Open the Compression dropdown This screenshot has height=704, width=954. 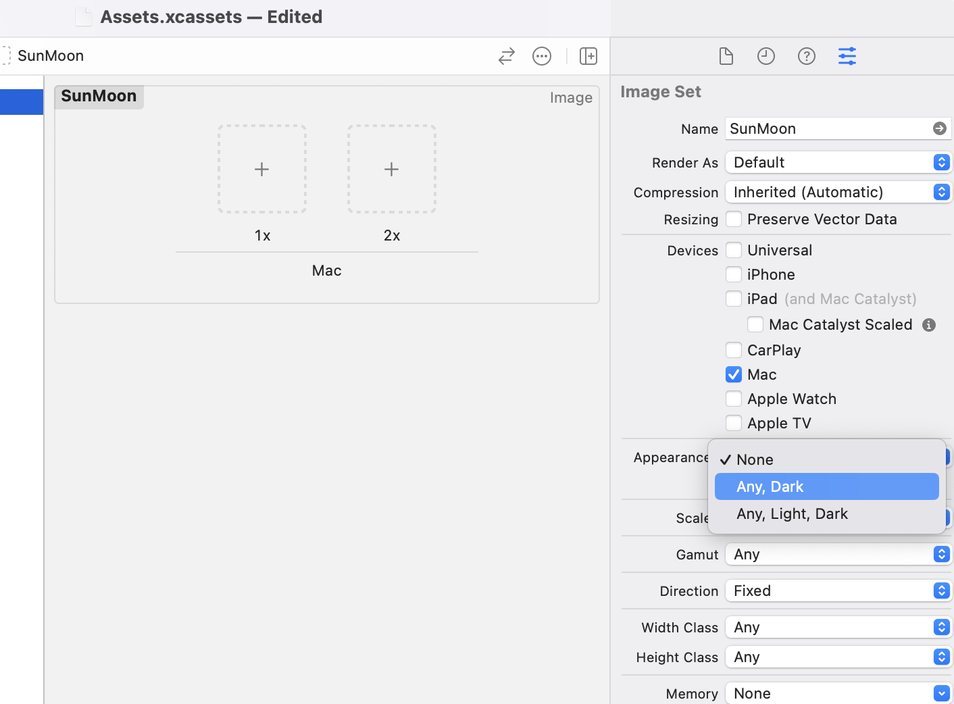pos(838,192)
